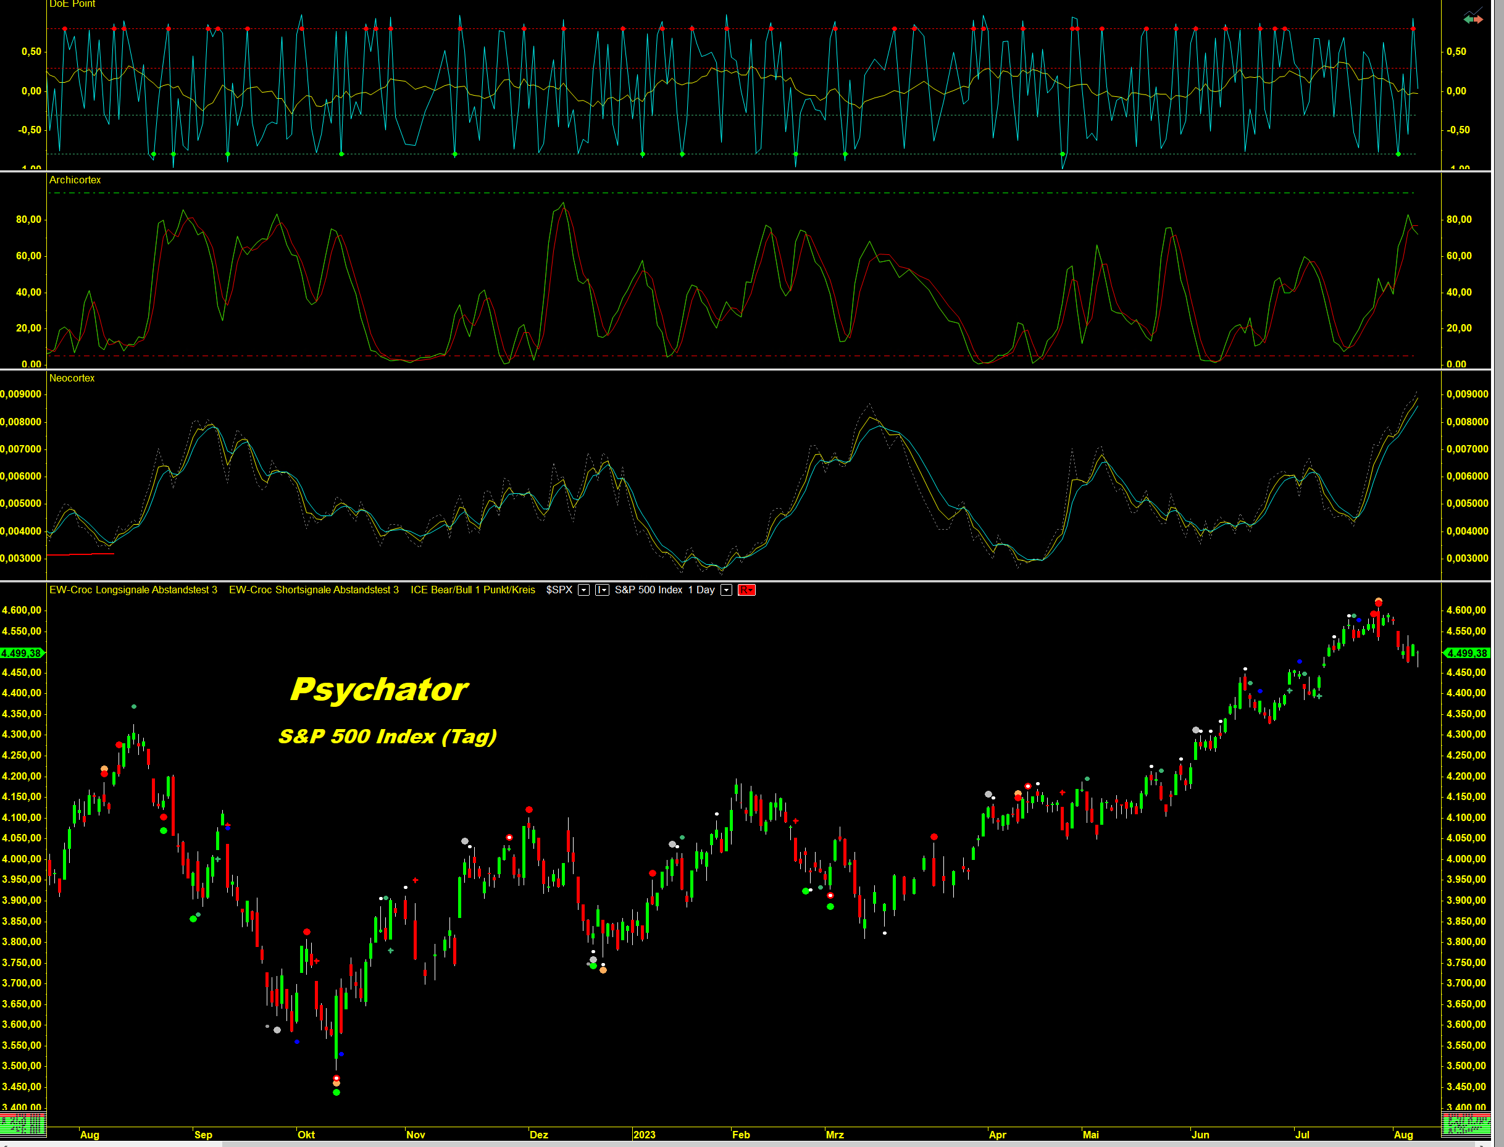Click the EW-Croc Longsignale Abstandstest 3 label
This screenshot has height=1147, width=1504.
click(133, 590)
